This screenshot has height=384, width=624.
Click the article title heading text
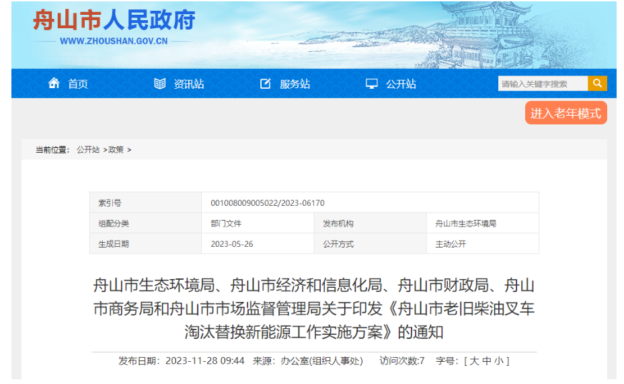pyautogui.click(x=314, y=309)
